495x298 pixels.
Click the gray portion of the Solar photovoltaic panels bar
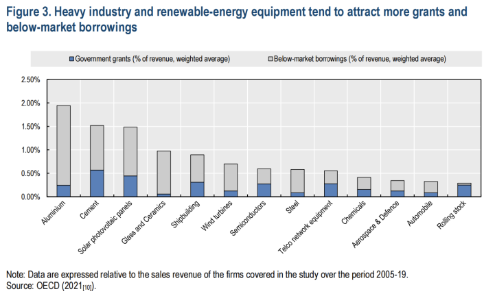130,151
